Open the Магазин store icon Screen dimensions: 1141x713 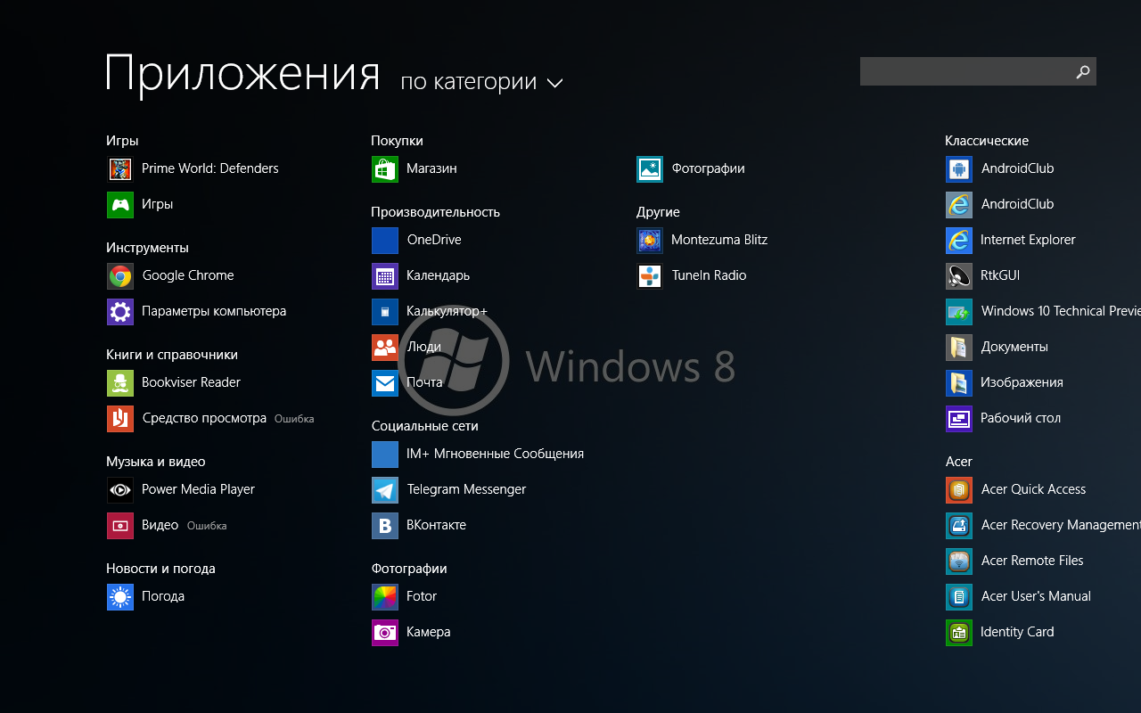click(385, 169)
